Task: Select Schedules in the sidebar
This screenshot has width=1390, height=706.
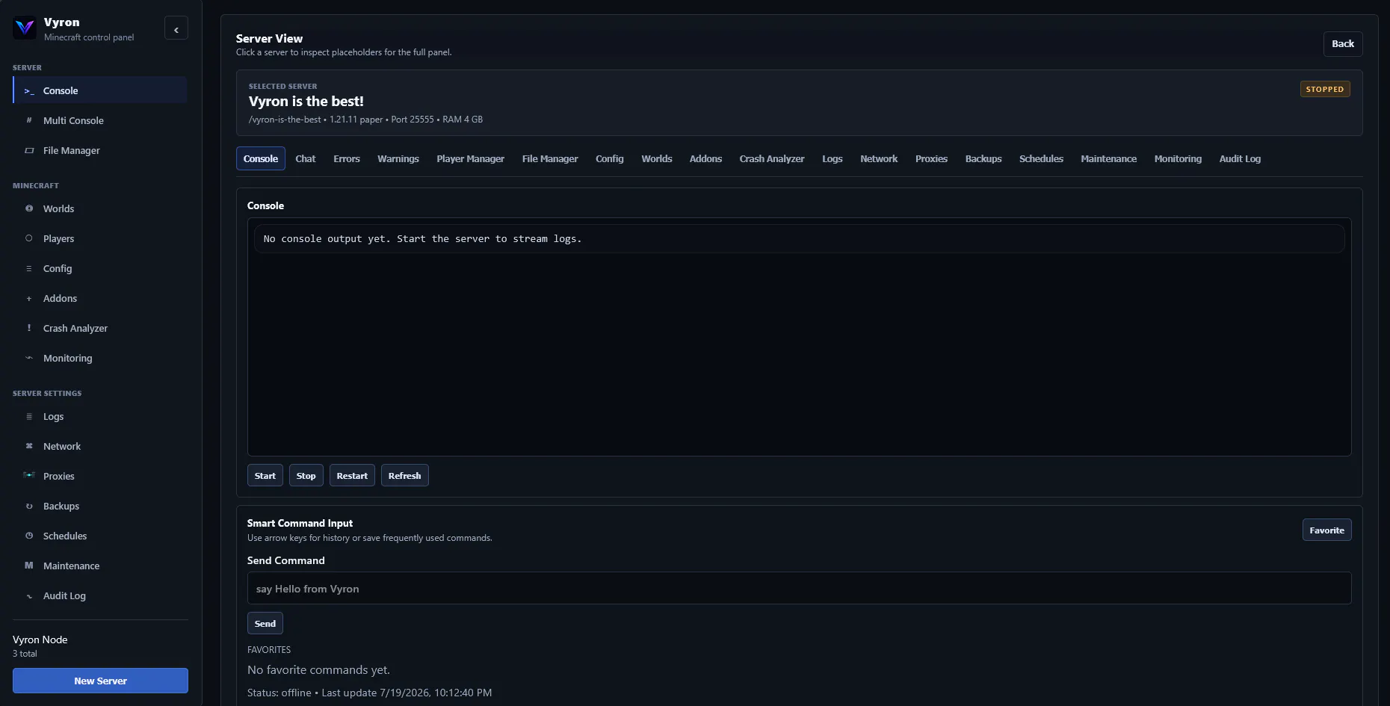Action: pyautogui.click(x=100, y=536)
